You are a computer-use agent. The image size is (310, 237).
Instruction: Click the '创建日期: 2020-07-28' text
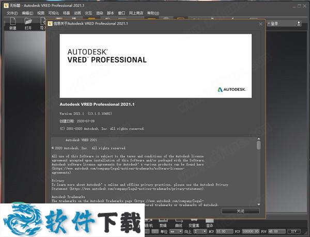(x=77, y=121)
